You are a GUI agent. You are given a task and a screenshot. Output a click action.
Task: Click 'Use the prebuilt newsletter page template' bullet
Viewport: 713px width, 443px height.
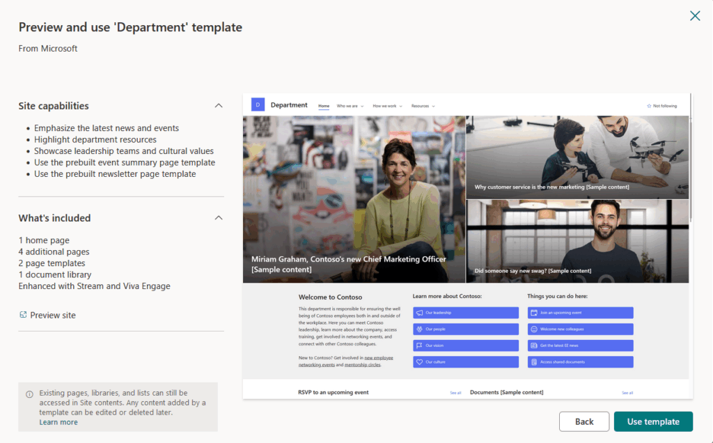pos(115,173)
